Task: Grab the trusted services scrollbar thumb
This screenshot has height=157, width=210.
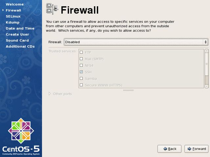Action: (x=207, y=80)
